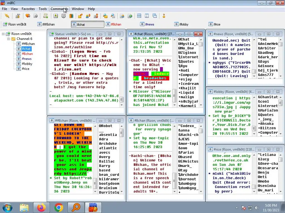Select #news in the tree
Image resolution: width=285 pixels, height=213 pixels.
pos(27,59)
